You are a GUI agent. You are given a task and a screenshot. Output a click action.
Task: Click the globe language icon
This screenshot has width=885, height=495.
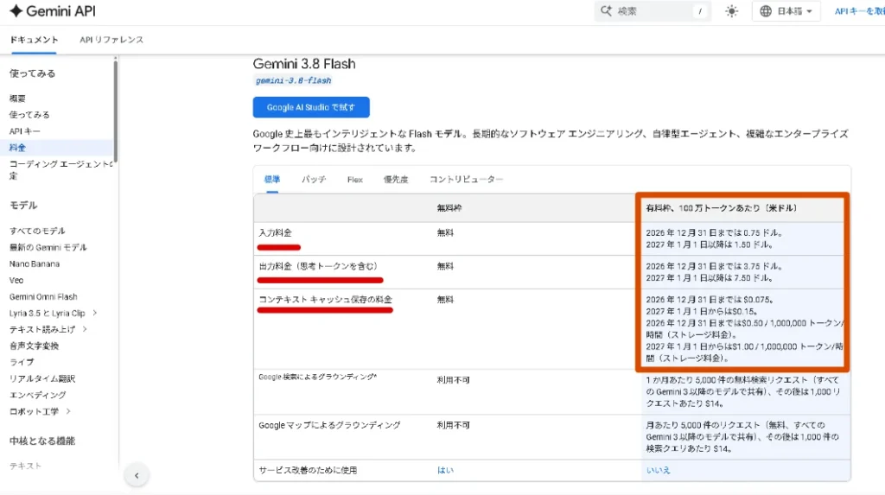[766, 10]
